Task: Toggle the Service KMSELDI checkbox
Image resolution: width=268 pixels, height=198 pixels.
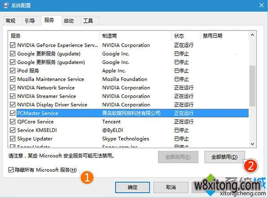Action: pyautogui.click(x=13, y=130)
